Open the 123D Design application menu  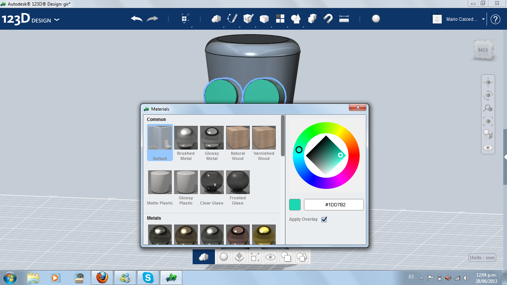click(x=31, y=19)
